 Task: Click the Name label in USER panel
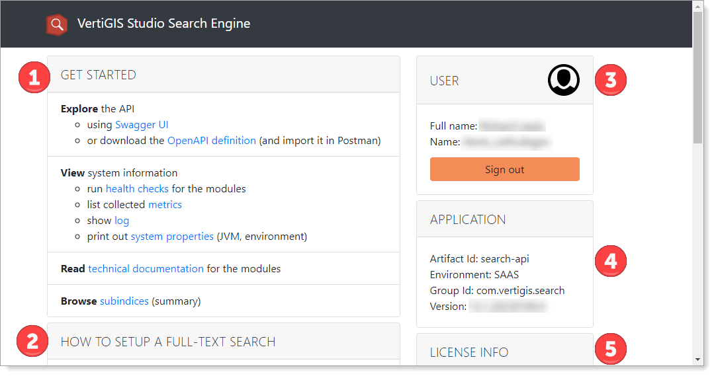tap(445, 142)
